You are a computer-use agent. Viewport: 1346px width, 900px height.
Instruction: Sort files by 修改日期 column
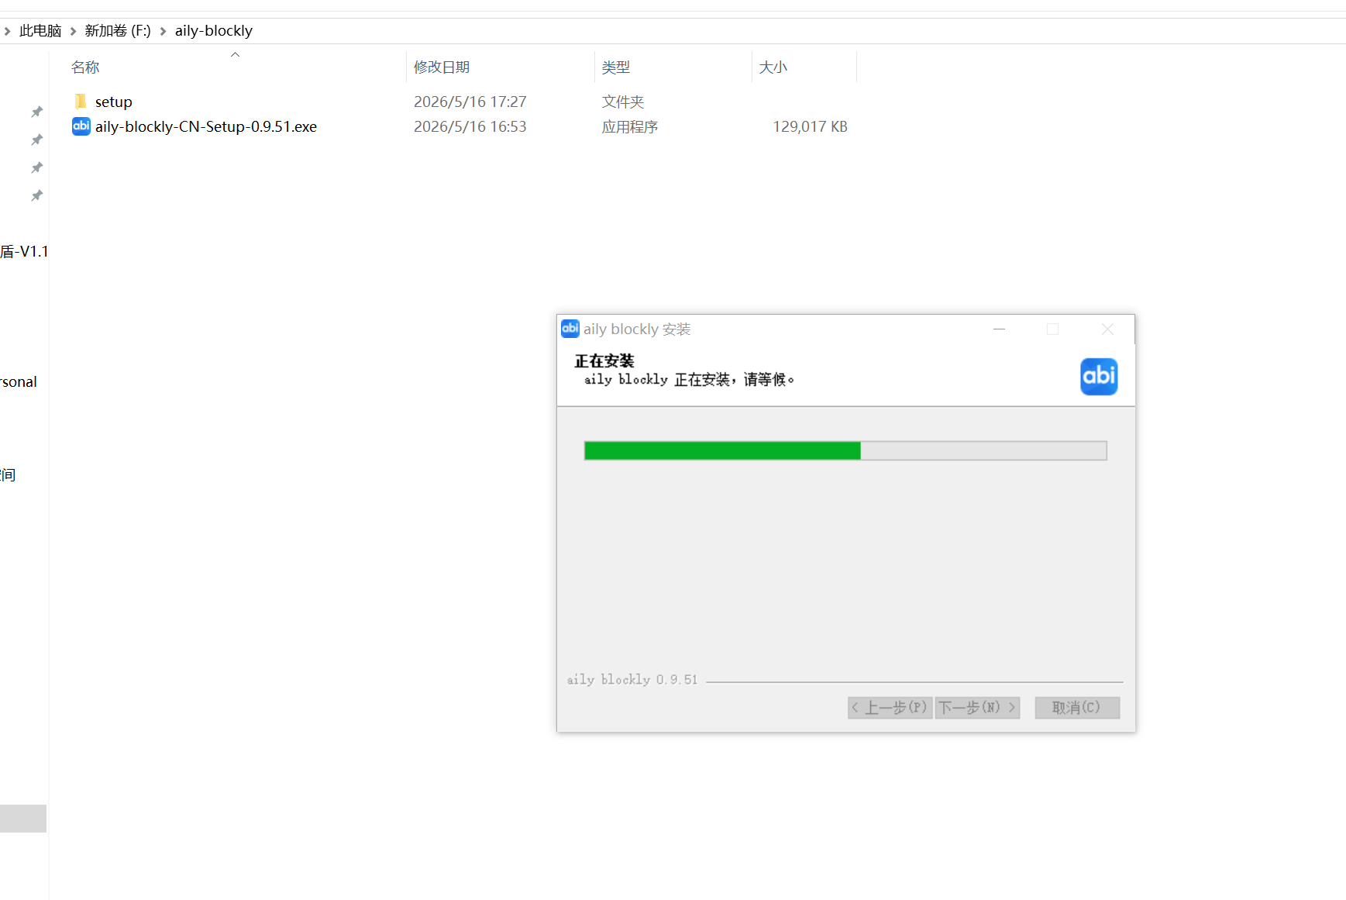pyautogui.click(x=442, y=67)
